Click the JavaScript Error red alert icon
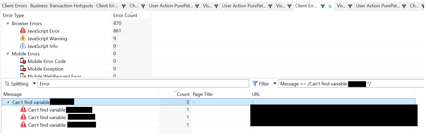This screenshot has width=426, height=139. (23, 31)
